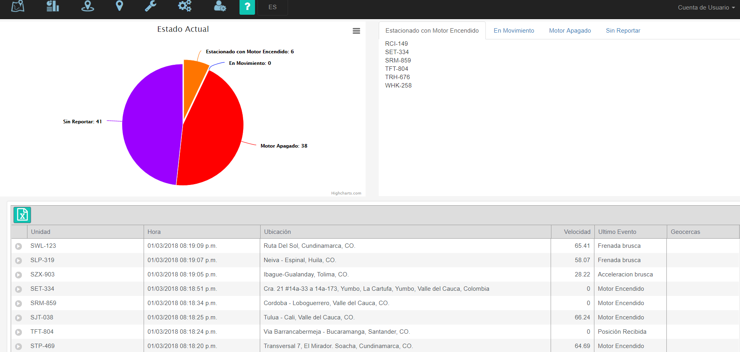Open the reports chart icon
This screenshot has width=740, height=352.
[53, 6]
